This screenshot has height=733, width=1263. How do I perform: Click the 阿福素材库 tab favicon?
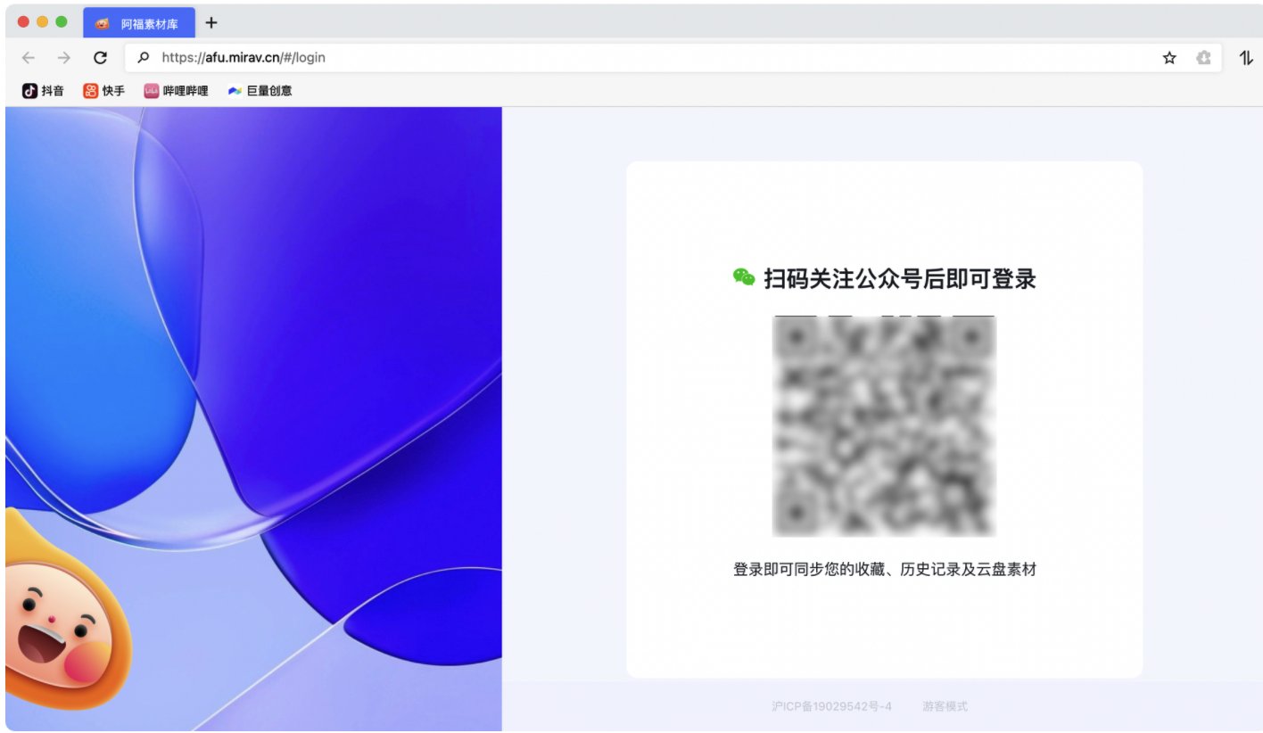(x=101, y=23)
